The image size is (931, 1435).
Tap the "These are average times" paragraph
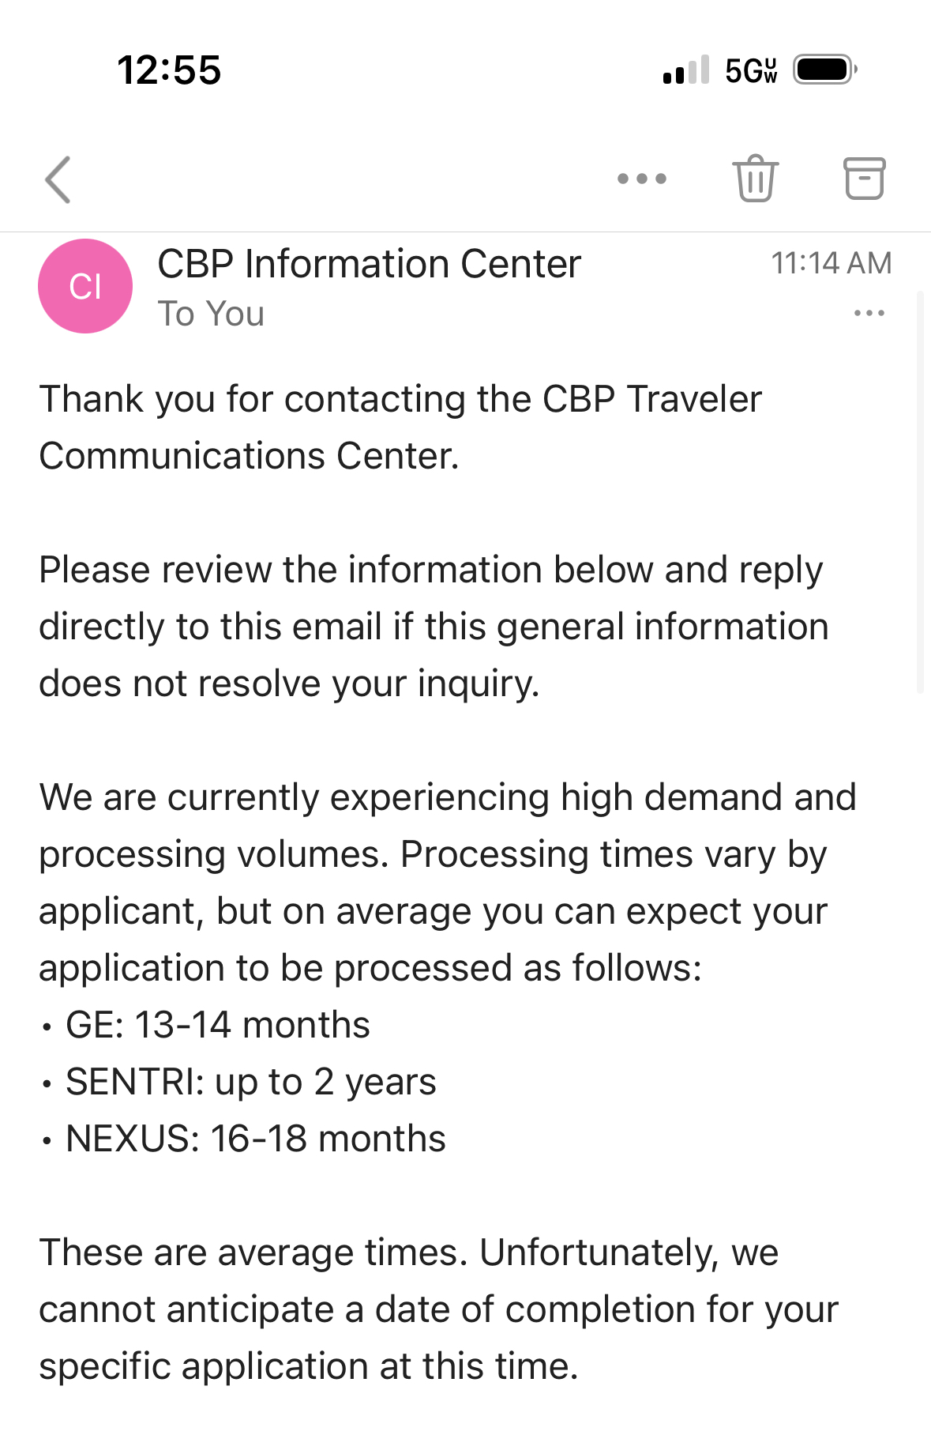(437, 1309)
